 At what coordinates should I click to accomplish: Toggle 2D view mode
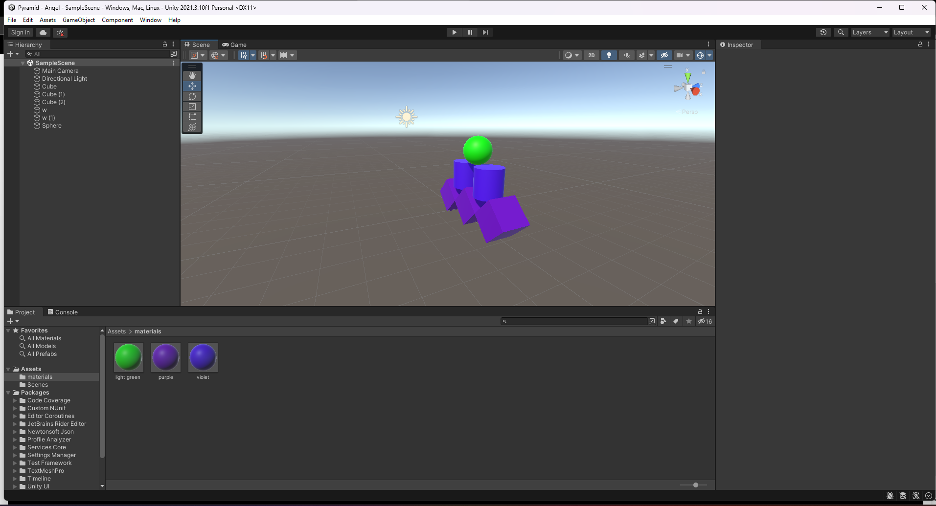pos(591,55)
